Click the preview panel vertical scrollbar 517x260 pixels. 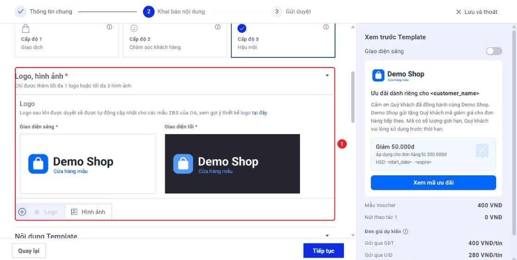[x=514, y=132]
